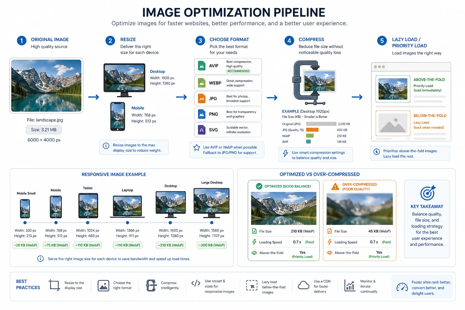Image resolution: width=465 pixels, height=310 pixels.
Task: Click the ~28 KB (WebP) badge
Action: 25,245
